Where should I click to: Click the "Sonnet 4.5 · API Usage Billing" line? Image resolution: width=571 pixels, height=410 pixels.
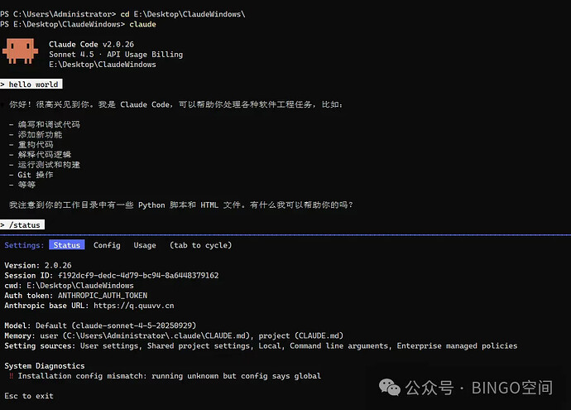(116, 55)
